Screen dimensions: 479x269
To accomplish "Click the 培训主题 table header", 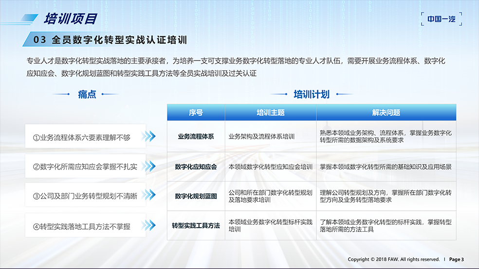I will coord(271,113).
